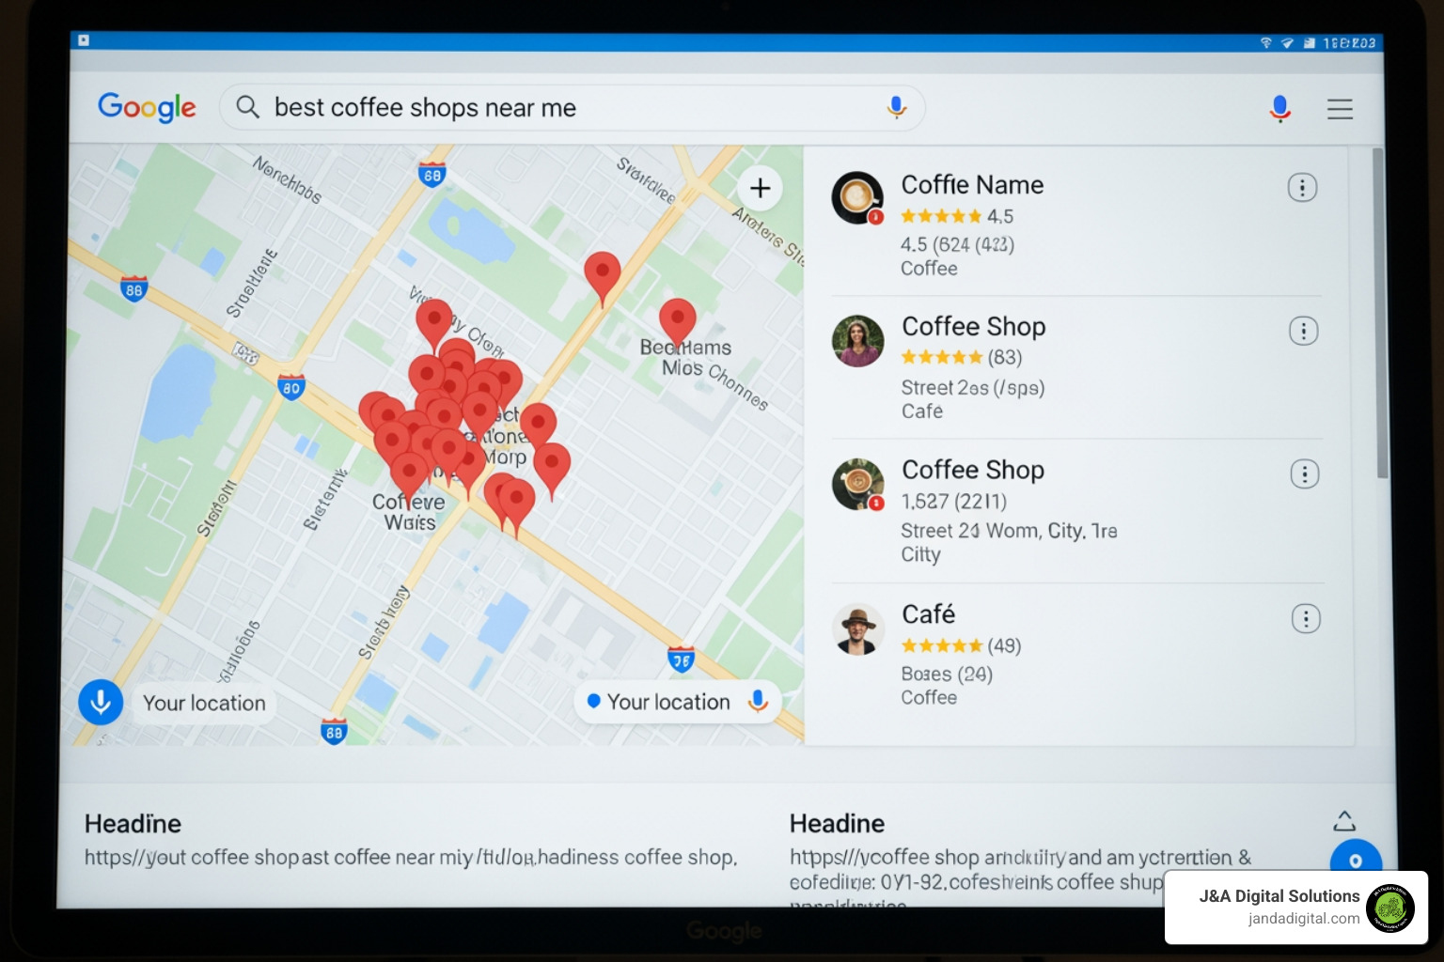The image size is (1444, 962).
Task: Click the microphone inside the search box
Action: tap(896, 107)
